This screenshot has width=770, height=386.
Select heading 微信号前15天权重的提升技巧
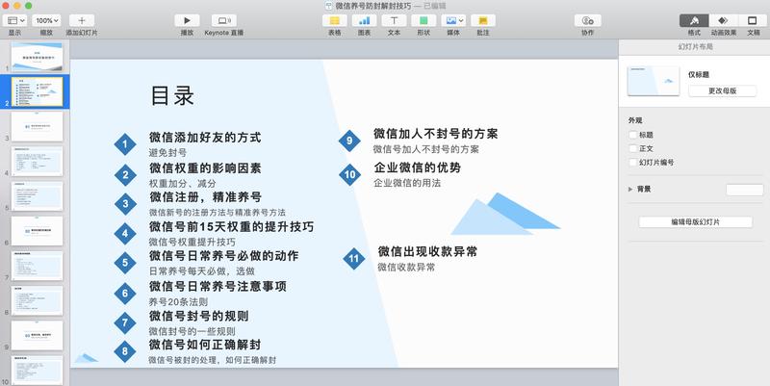(231, 226)
